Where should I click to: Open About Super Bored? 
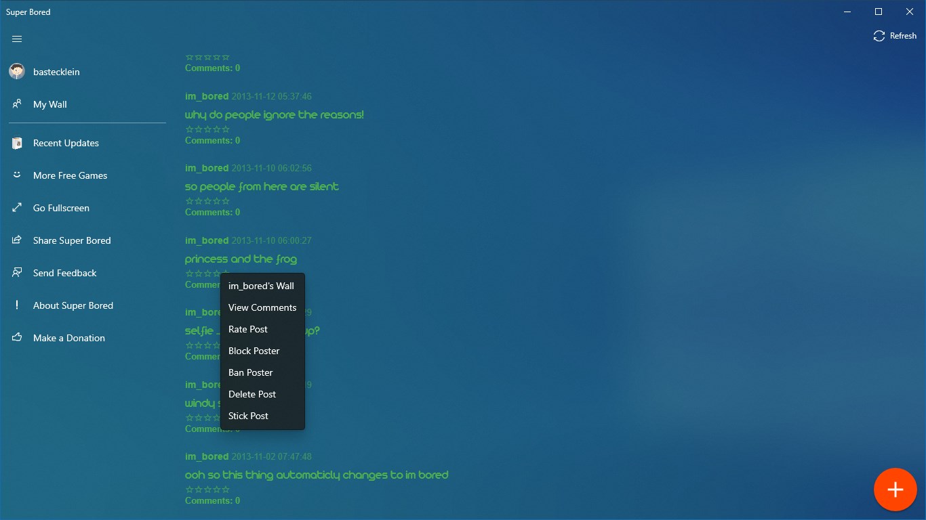point(73,305)
